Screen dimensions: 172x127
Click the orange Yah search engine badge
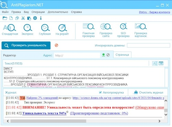click(x=22, y=98)
